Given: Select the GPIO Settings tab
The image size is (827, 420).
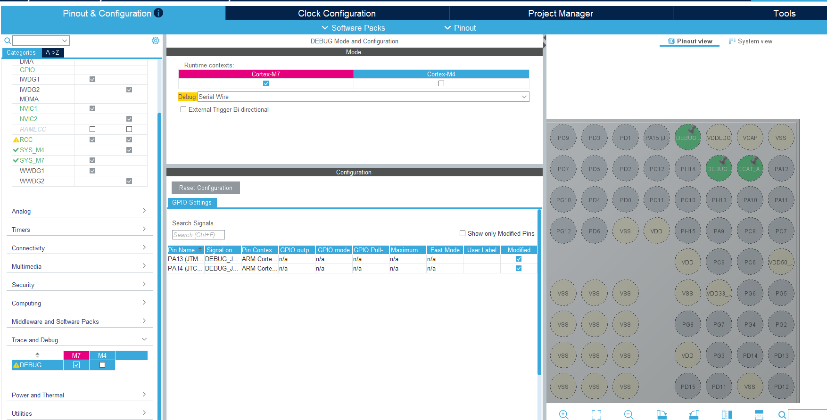Looking at the screenshot, I should [192, 203].
